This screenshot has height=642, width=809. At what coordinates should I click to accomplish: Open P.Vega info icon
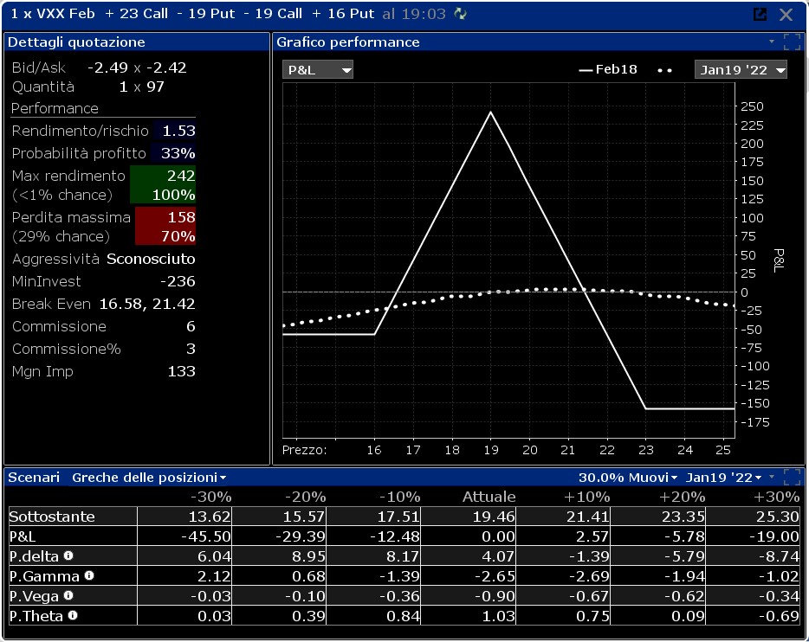(x=68, y=595)
